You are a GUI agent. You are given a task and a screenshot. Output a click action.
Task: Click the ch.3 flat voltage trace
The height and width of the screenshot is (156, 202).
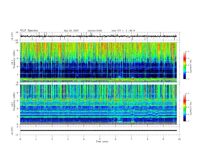click(x=98, y=131)
